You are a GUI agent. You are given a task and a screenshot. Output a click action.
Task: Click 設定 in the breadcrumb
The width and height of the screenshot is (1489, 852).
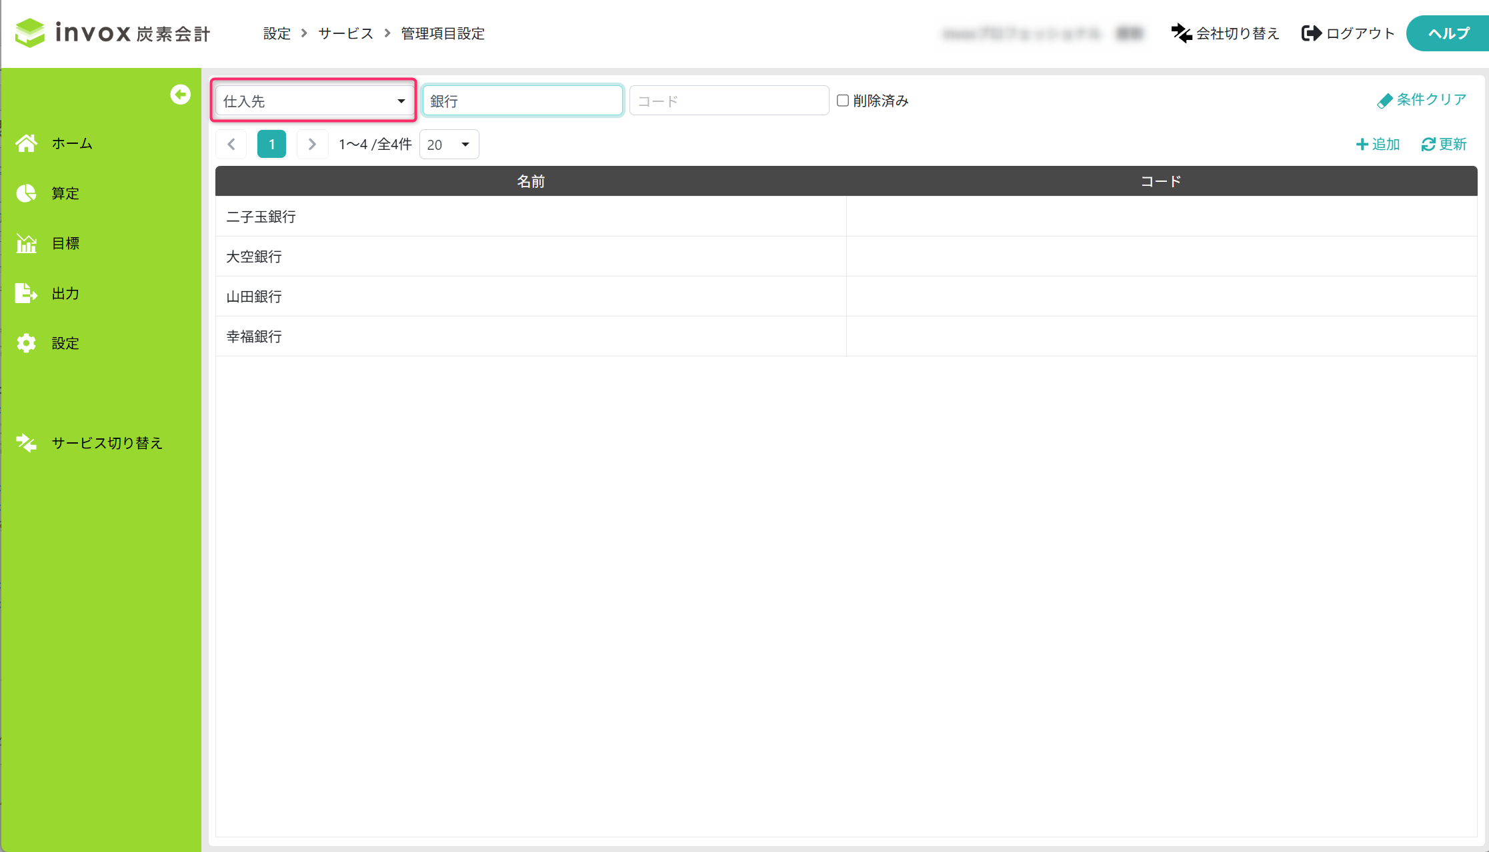pos(277,33)
